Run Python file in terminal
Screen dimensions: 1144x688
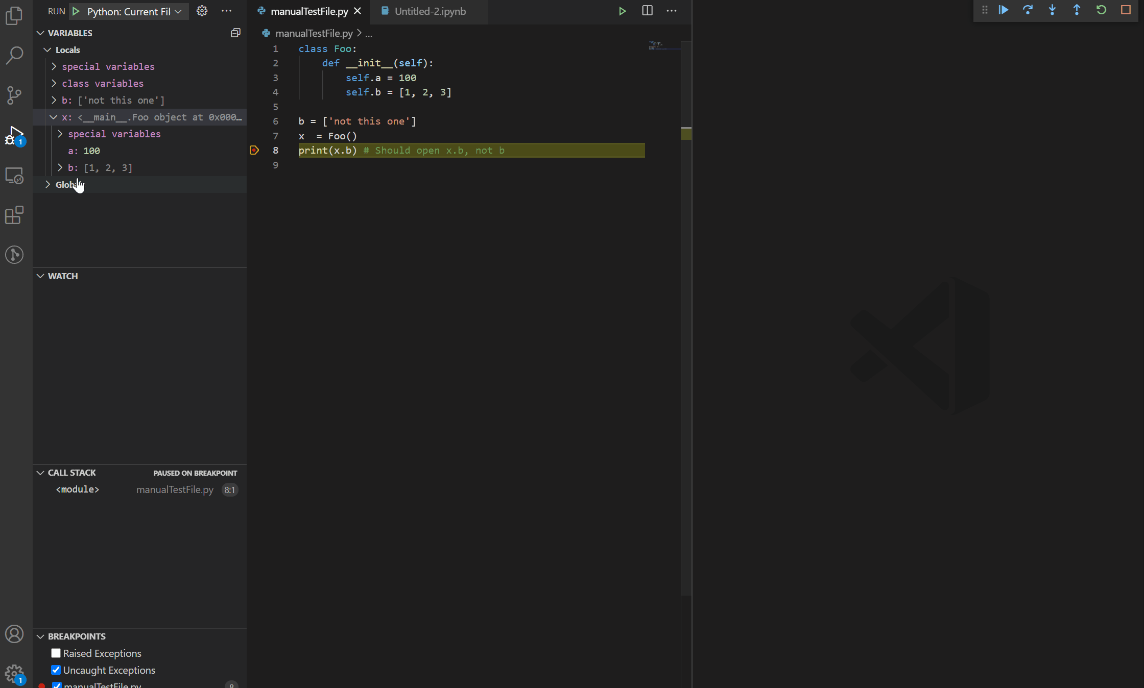pos(622,11)
